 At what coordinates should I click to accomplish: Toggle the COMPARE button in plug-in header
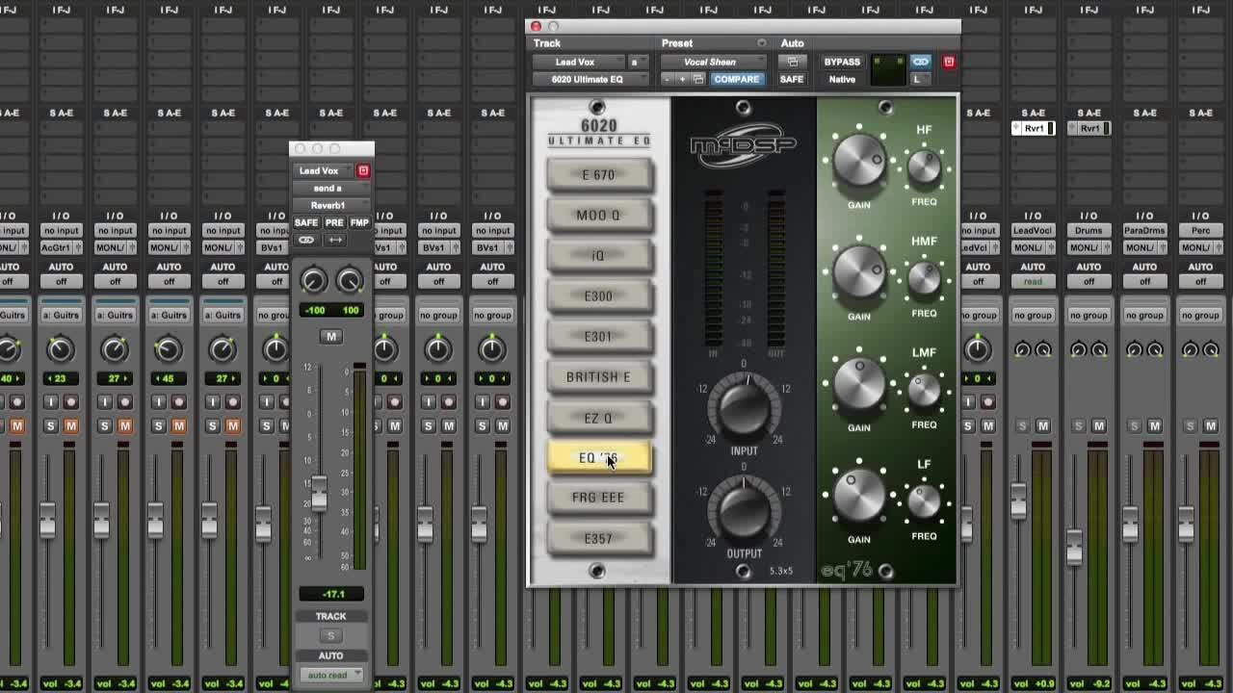pos(736,79)
